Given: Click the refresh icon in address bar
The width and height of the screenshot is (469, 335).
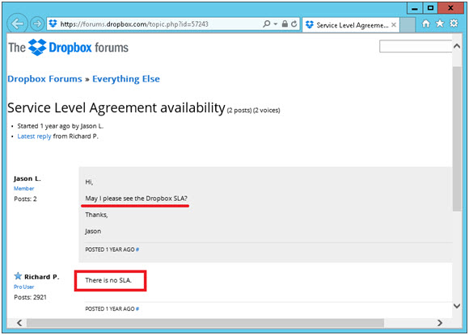Looking at the screenshot, I should [x=294, y=24].
